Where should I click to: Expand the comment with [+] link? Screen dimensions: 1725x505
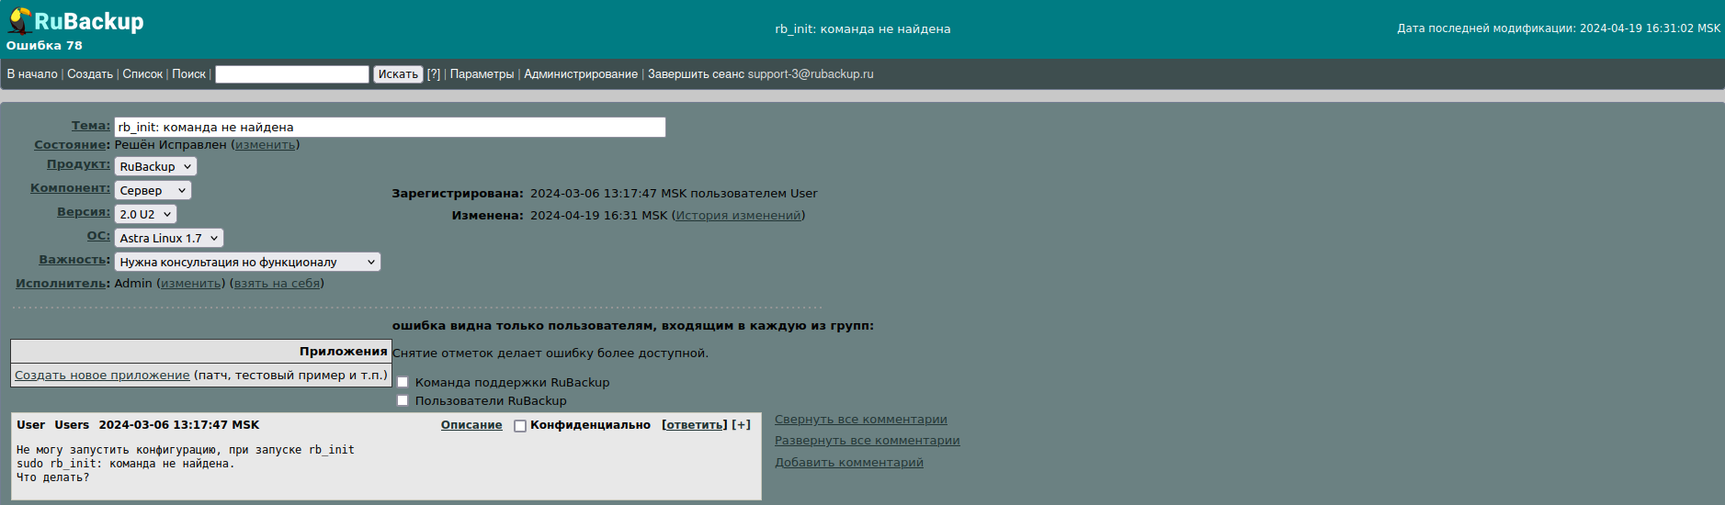point(741,425)
